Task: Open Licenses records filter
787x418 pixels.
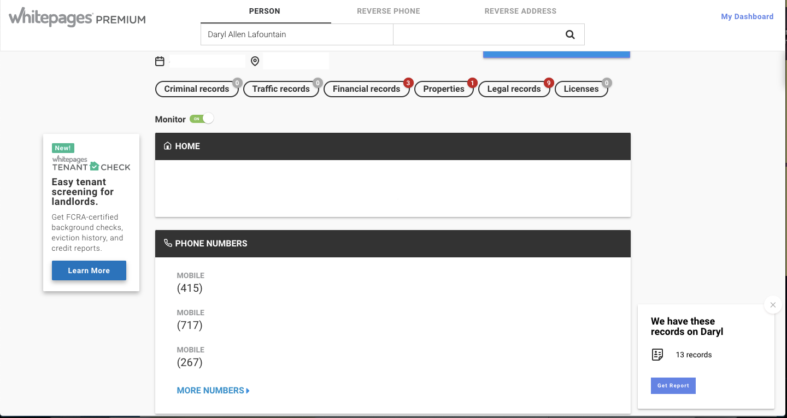Action: (x=581, y=89)
